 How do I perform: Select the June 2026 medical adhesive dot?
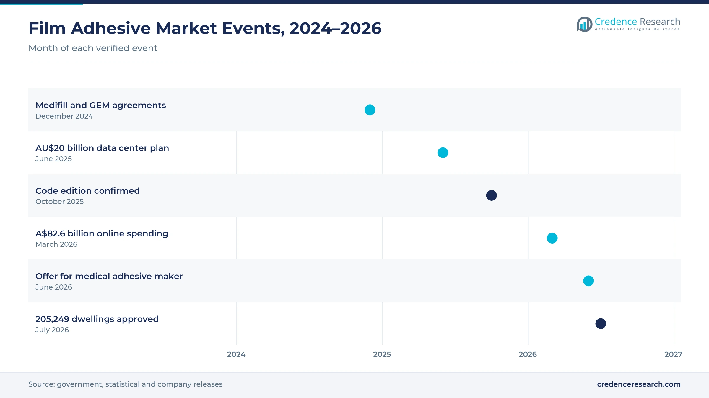588,281
